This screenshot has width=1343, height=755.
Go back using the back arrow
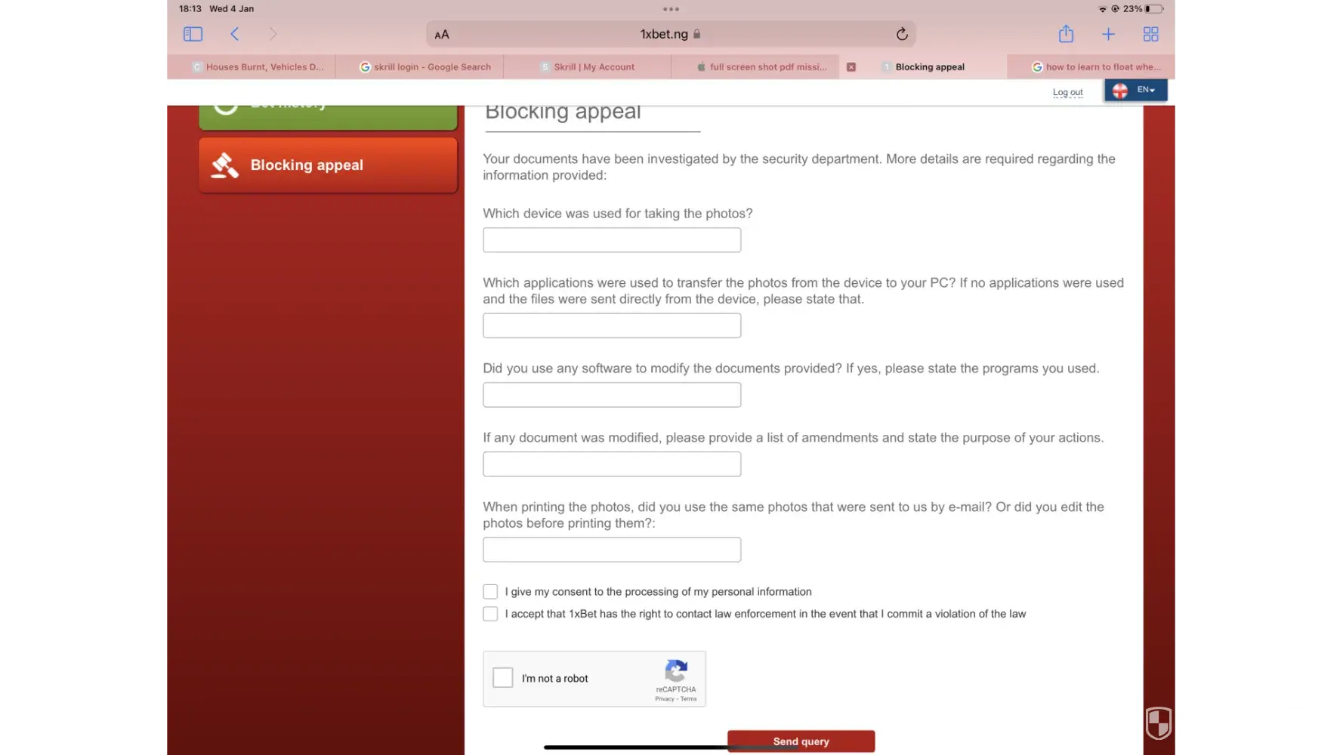[235, 34]
